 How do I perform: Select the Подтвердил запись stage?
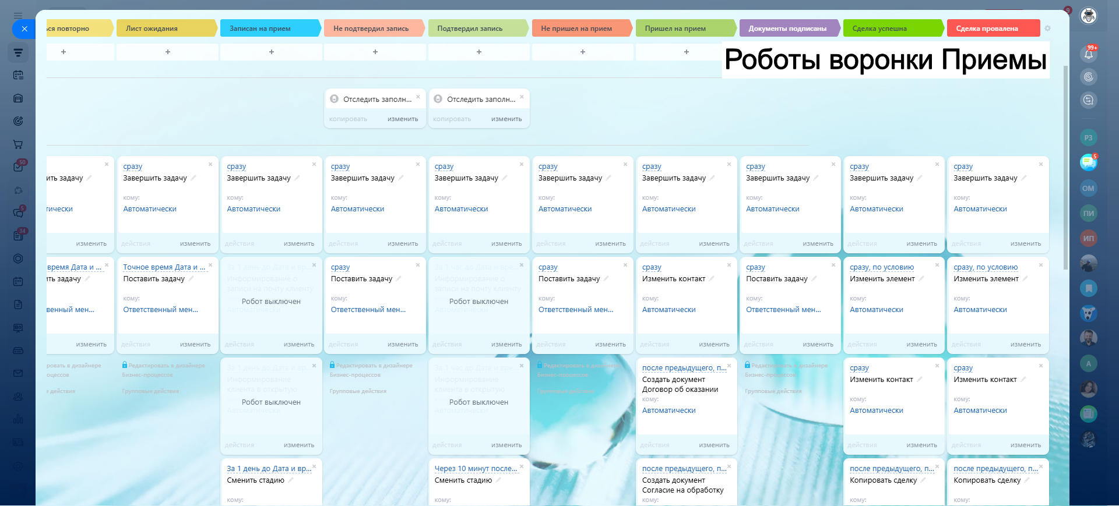[x=478, y=29]
